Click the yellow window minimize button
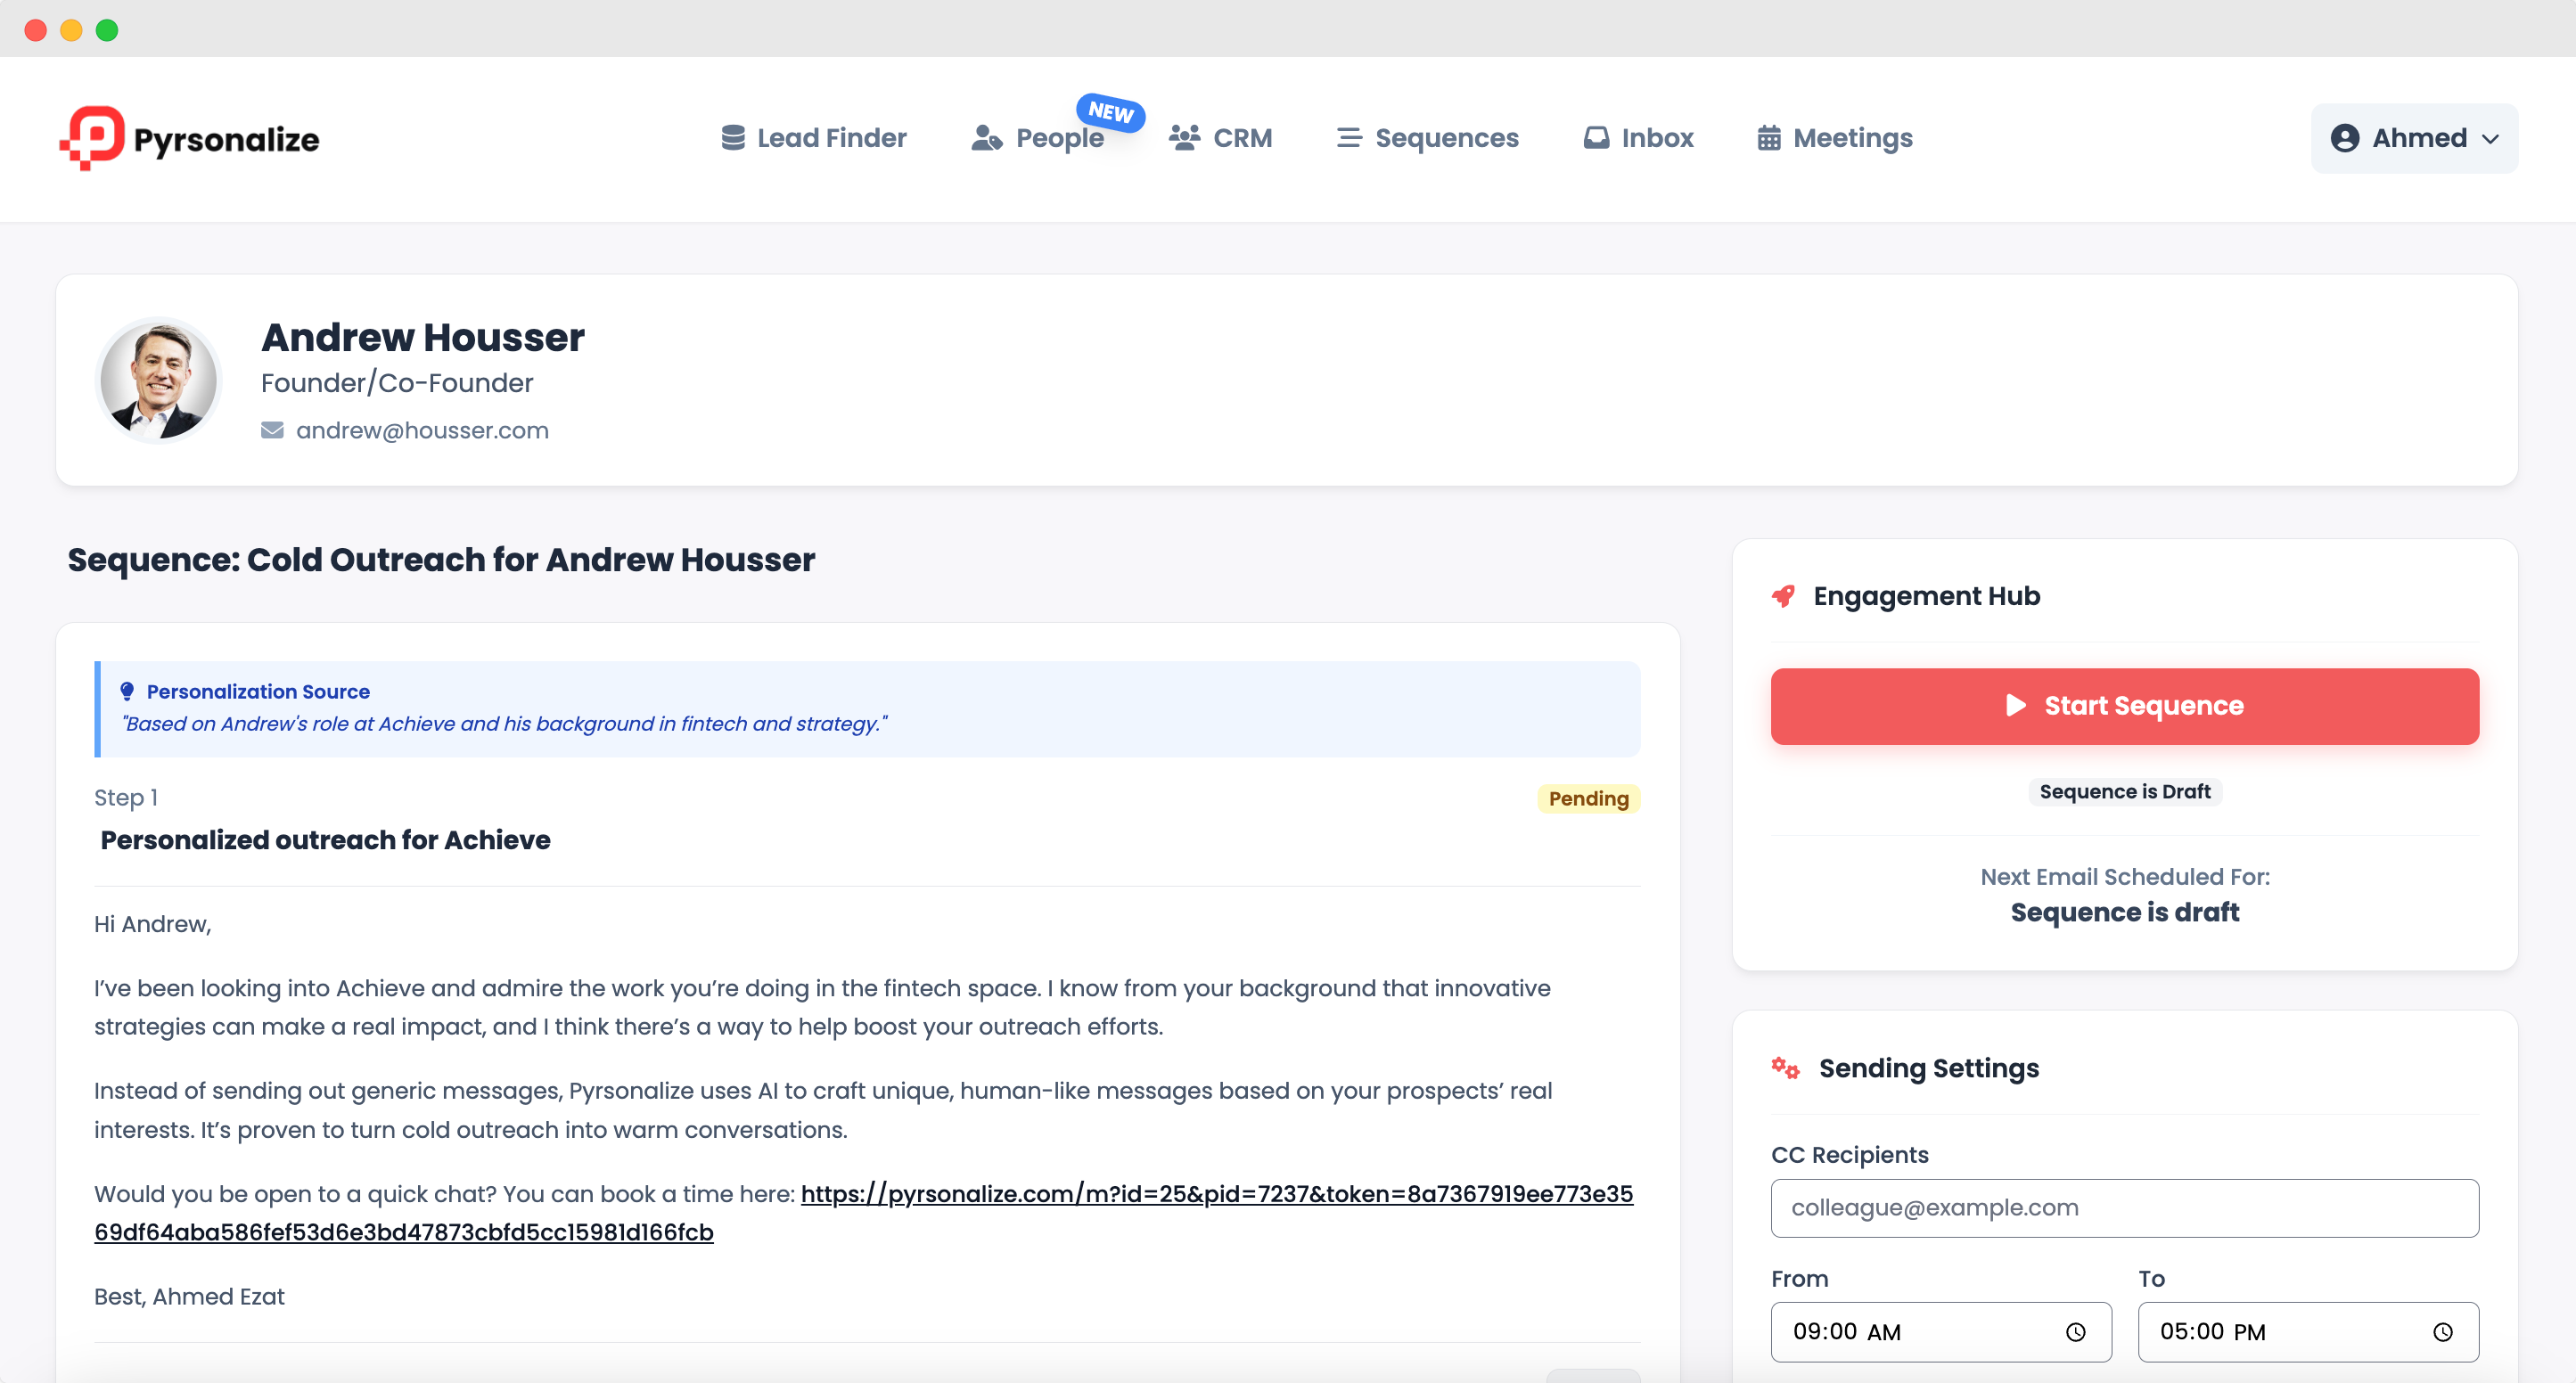This screenshot has width=2576, height=1383. click(x=71, y=30)
